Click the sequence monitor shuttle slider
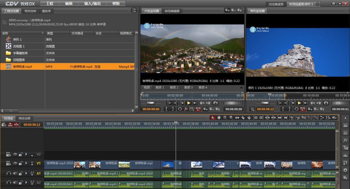The width and height of the screenshot is (350, 189). pos(265,103)
